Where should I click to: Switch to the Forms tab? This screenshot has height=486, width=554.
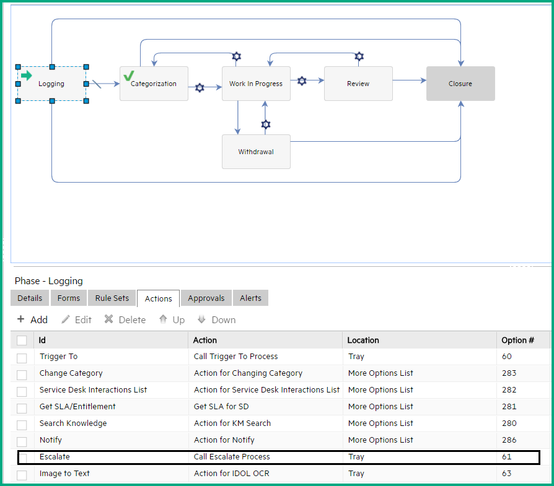(69, 298)
